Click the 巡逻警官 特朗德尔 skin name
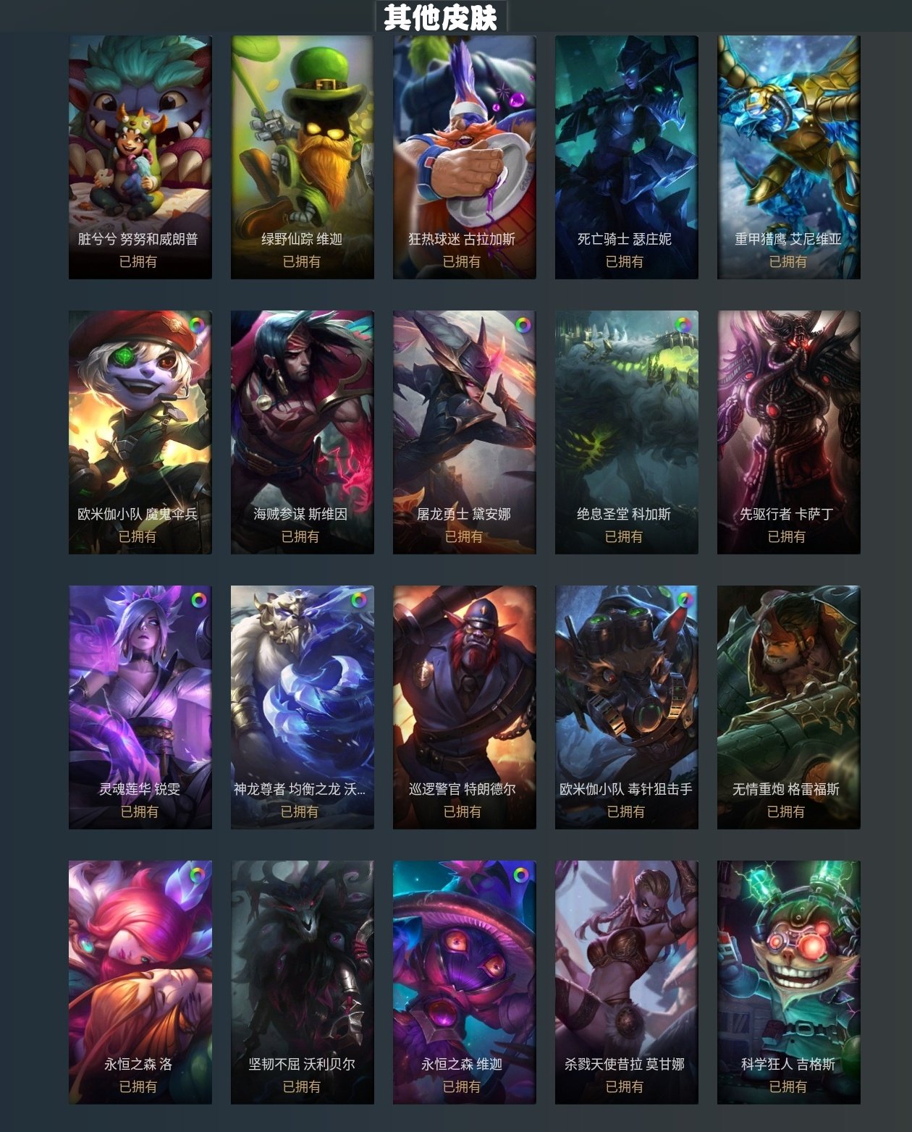This screenshot has height=1132, width=912. click(463, 789)
